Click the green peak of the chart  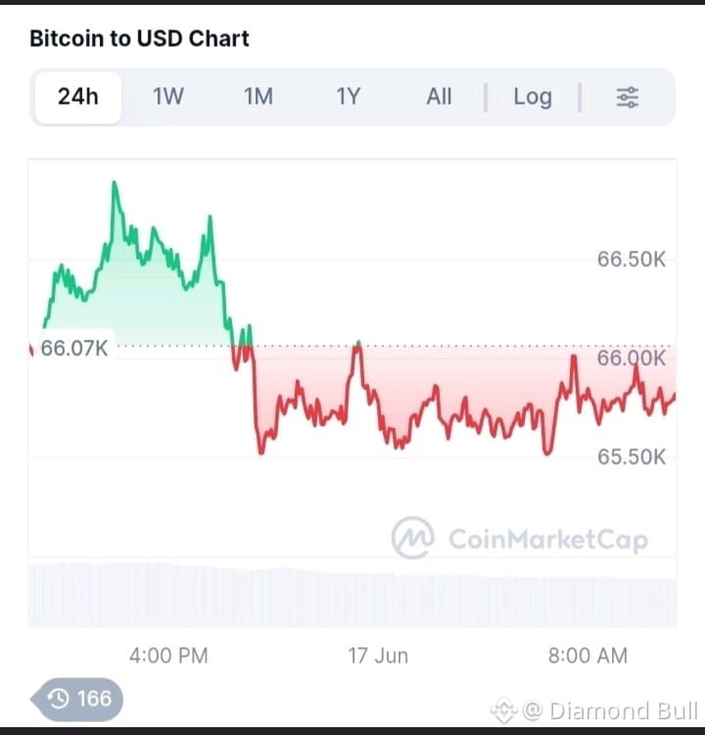tap(114, 183)
